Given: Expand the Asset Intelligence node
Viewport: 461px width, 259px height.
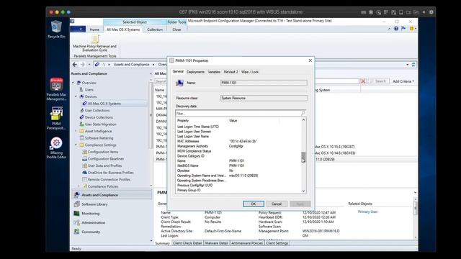Looking at the screenshot, I should pyautogui.click(x=76, y=131).
